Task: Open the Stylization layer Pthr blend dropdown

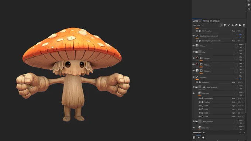Action: [241, 76]
